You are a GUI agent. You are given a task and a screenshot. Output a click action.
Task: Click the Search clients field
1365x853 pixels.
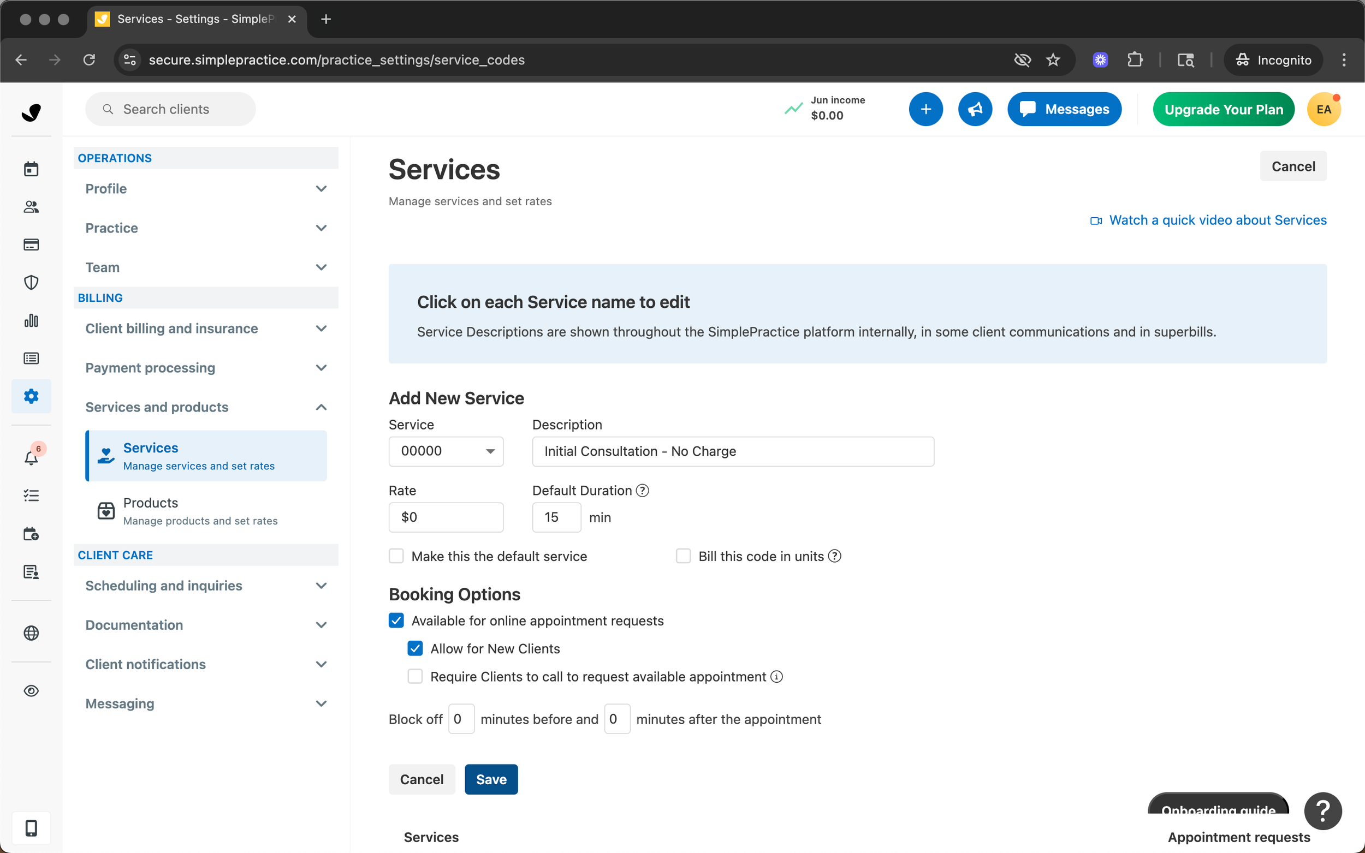(x=170, y=110)
